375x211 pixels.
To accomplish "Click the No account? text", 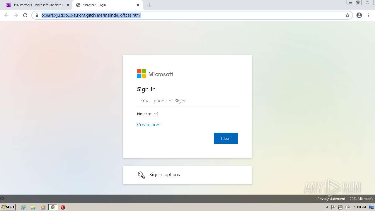I will [148, 114].
